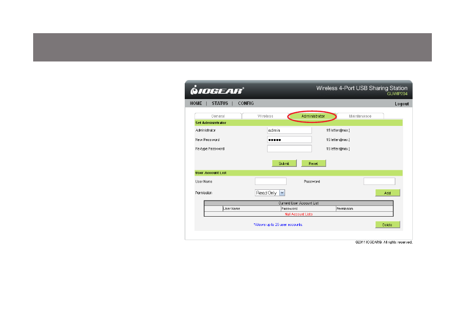Add the new user account
The height and width of the screenshot is (324, 465).
387,193
